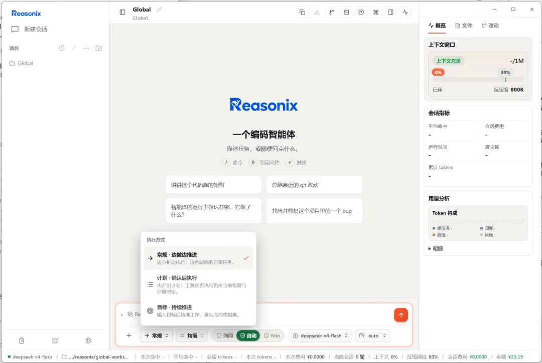Click the 压缩阈值 80% status entry

(x=423, y=357)
